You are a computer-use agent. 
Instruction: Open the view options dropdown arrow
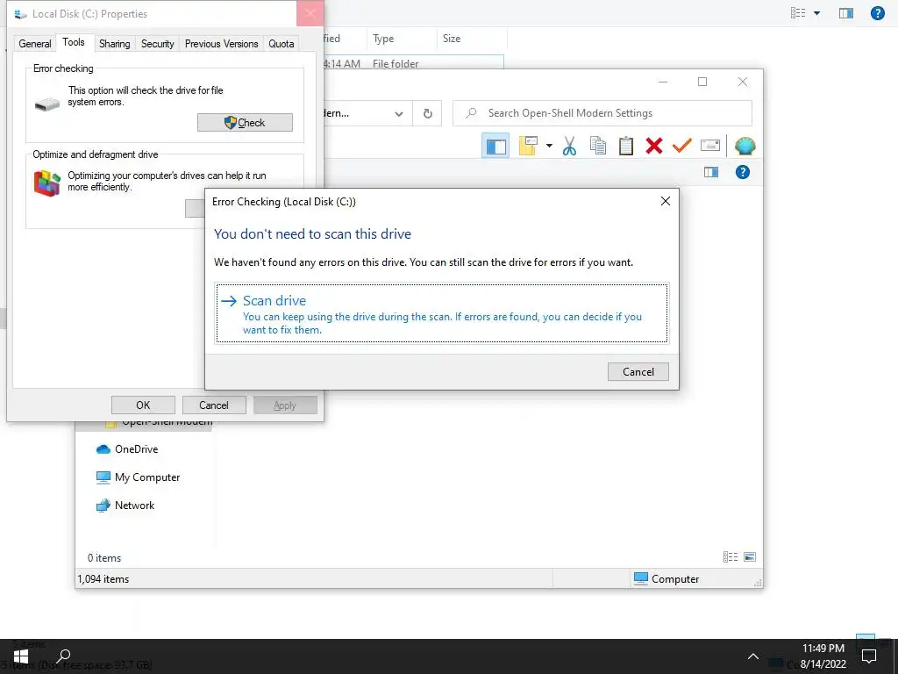click(549, 147)
